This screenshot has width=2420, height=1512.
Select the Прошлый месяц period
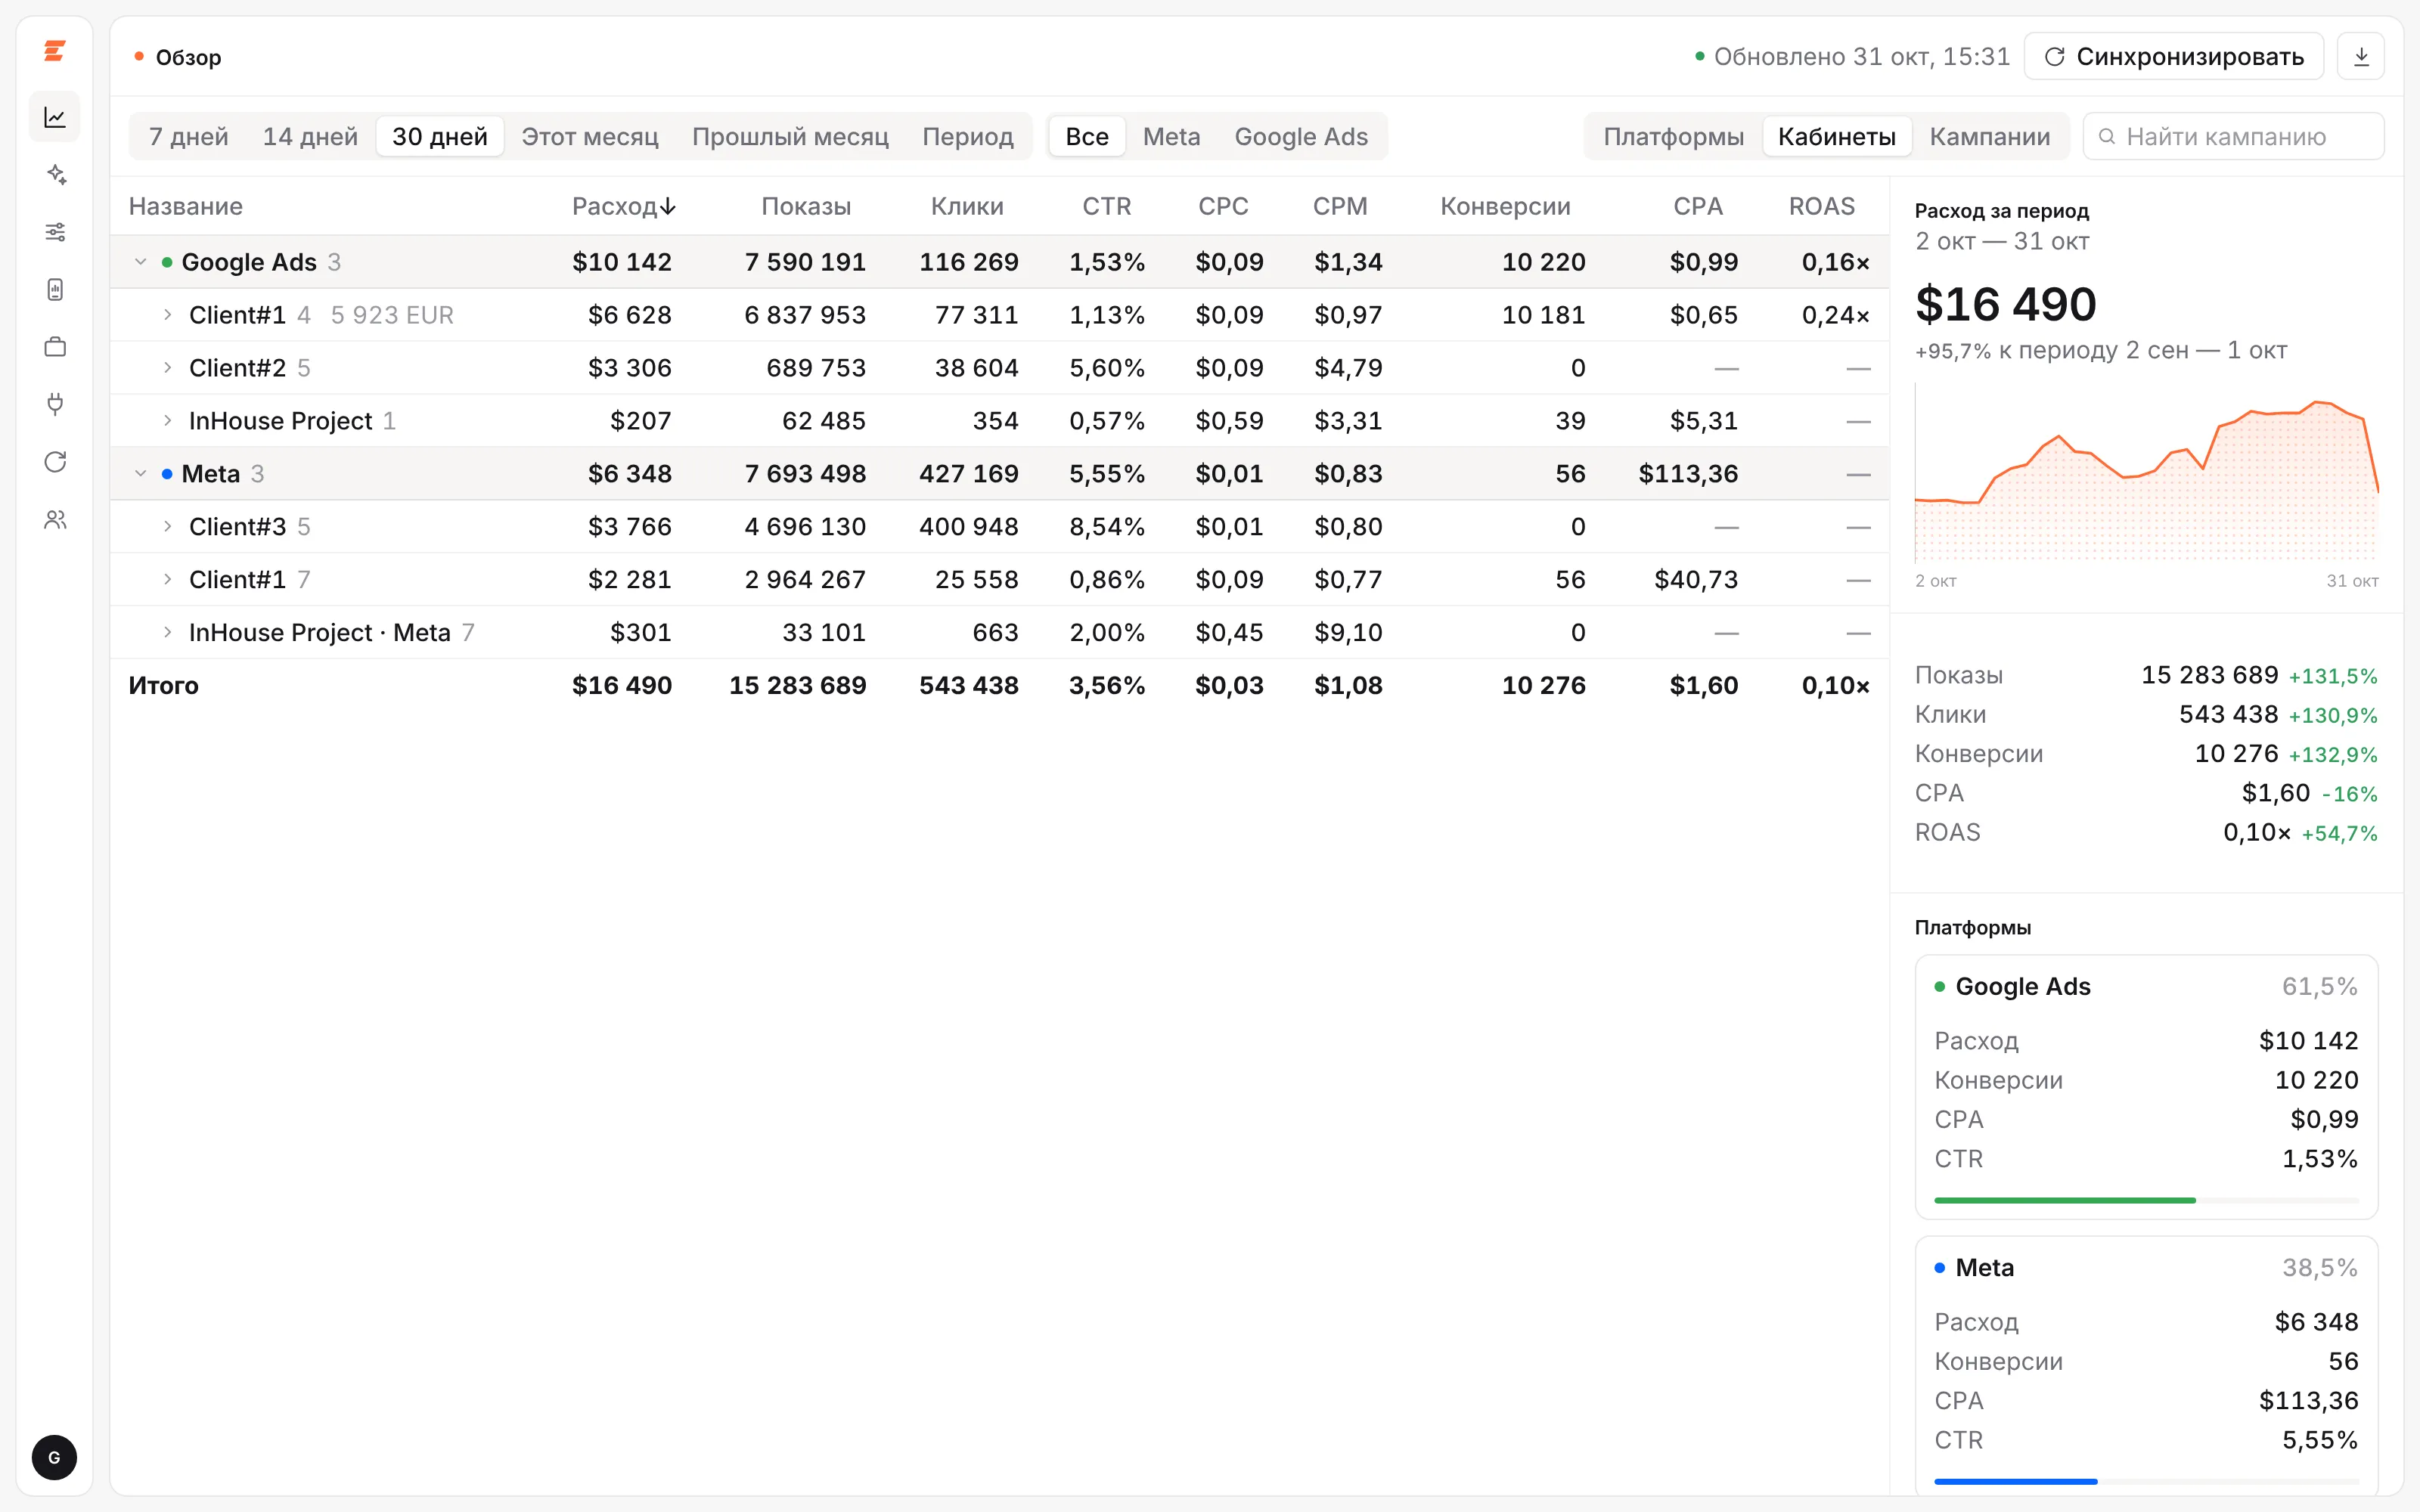[x=790, y=136]
